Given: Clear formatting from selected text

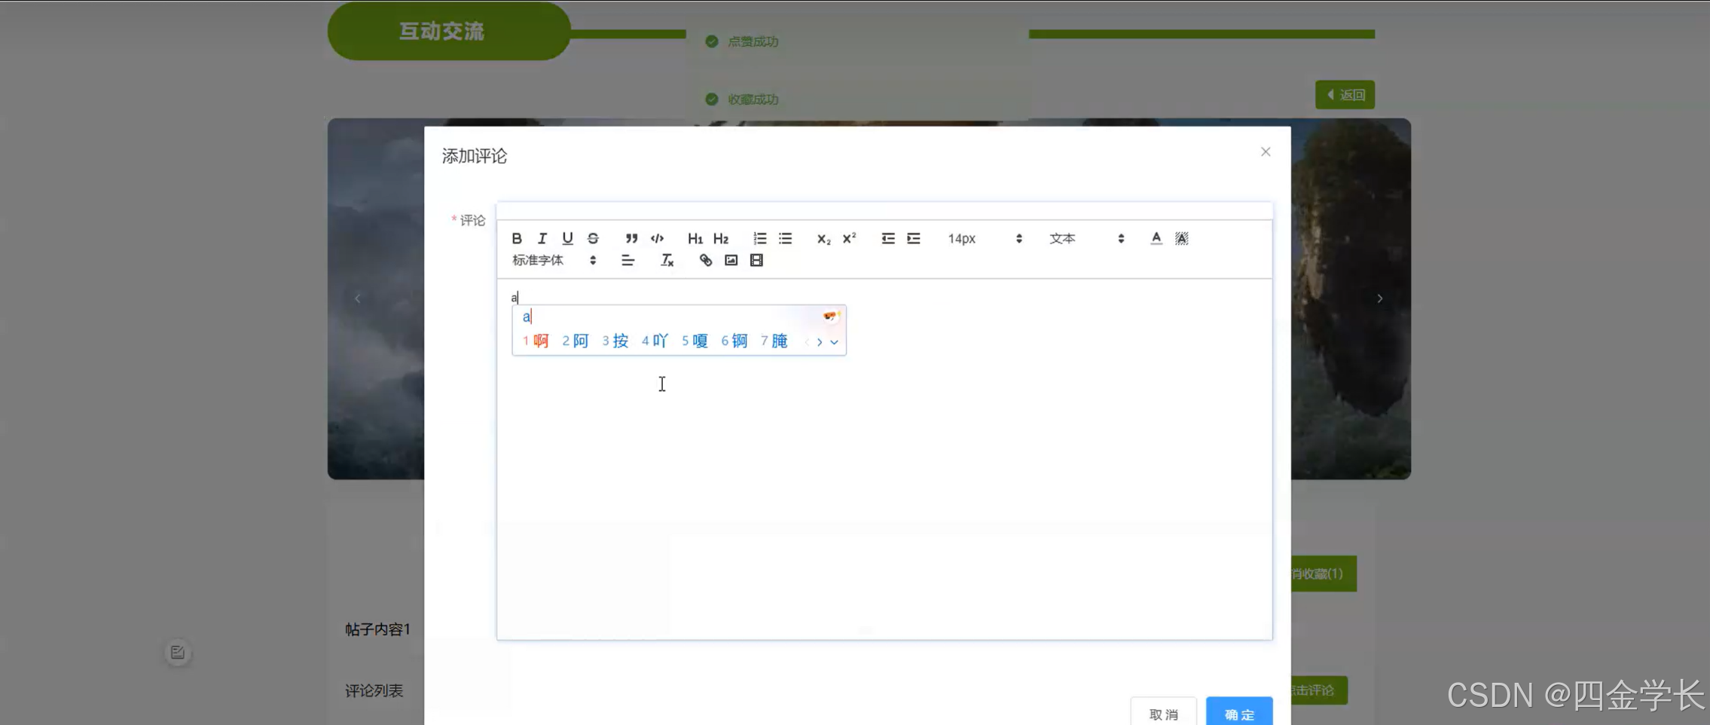Looking at the screenshot, I should 667,260.
